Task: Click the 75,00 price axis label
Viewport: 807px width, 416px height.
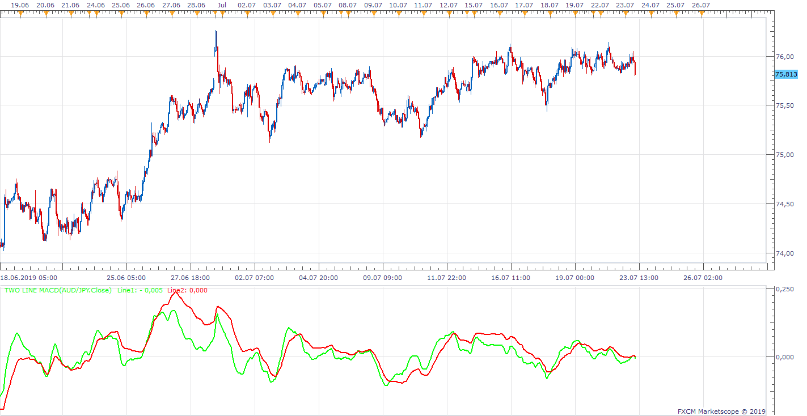Action: (785, 155)
